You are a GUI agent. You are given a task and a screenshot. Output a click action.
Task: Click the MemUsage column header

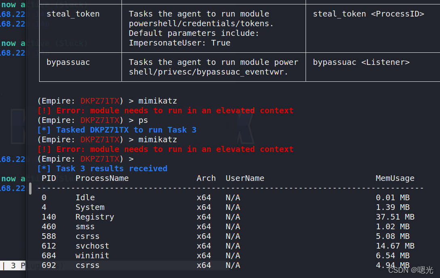point(395,178)
